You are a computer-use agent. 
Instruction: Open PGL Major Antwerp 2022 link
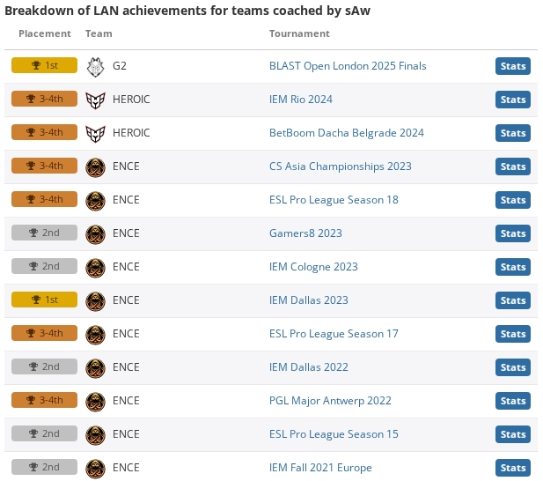[x=330, y=401]
